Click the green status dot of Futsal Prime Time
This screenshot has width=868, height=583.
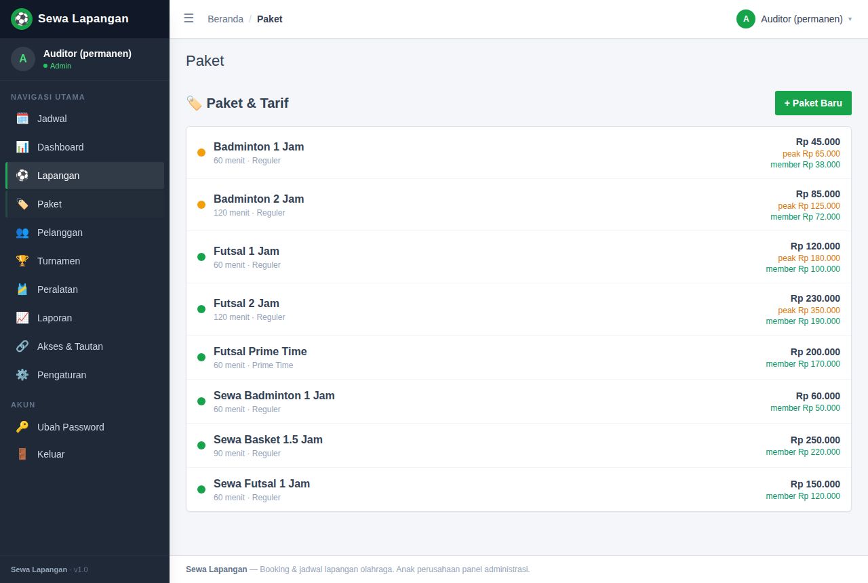tap(201, 357)
